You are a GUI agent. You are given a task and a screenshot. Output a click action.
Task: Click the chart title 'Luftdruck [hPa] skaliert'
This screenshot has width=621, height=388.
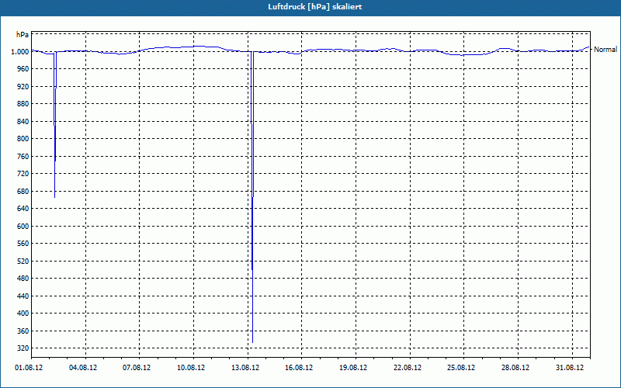pos(314,7)
